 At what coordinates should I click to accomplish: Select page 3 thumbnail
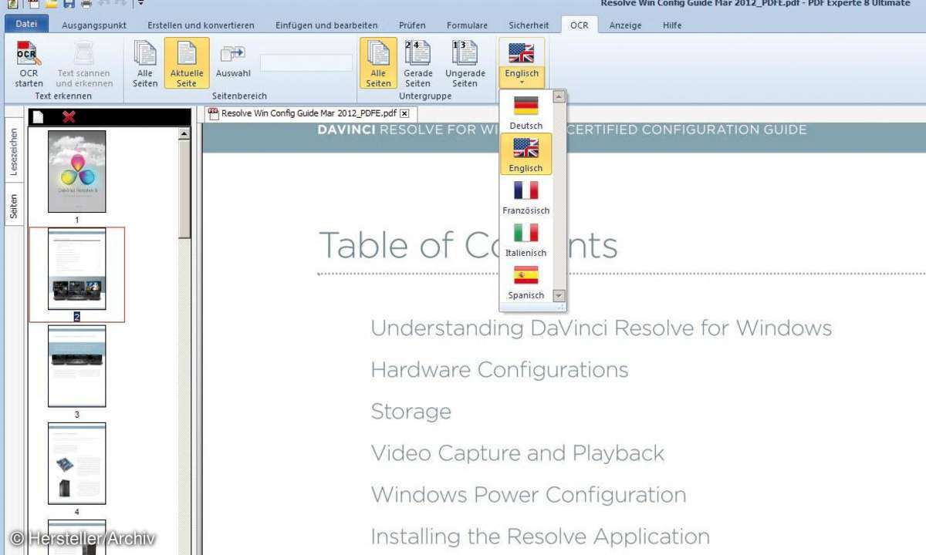pyautogui.click(x=77, y=366)
